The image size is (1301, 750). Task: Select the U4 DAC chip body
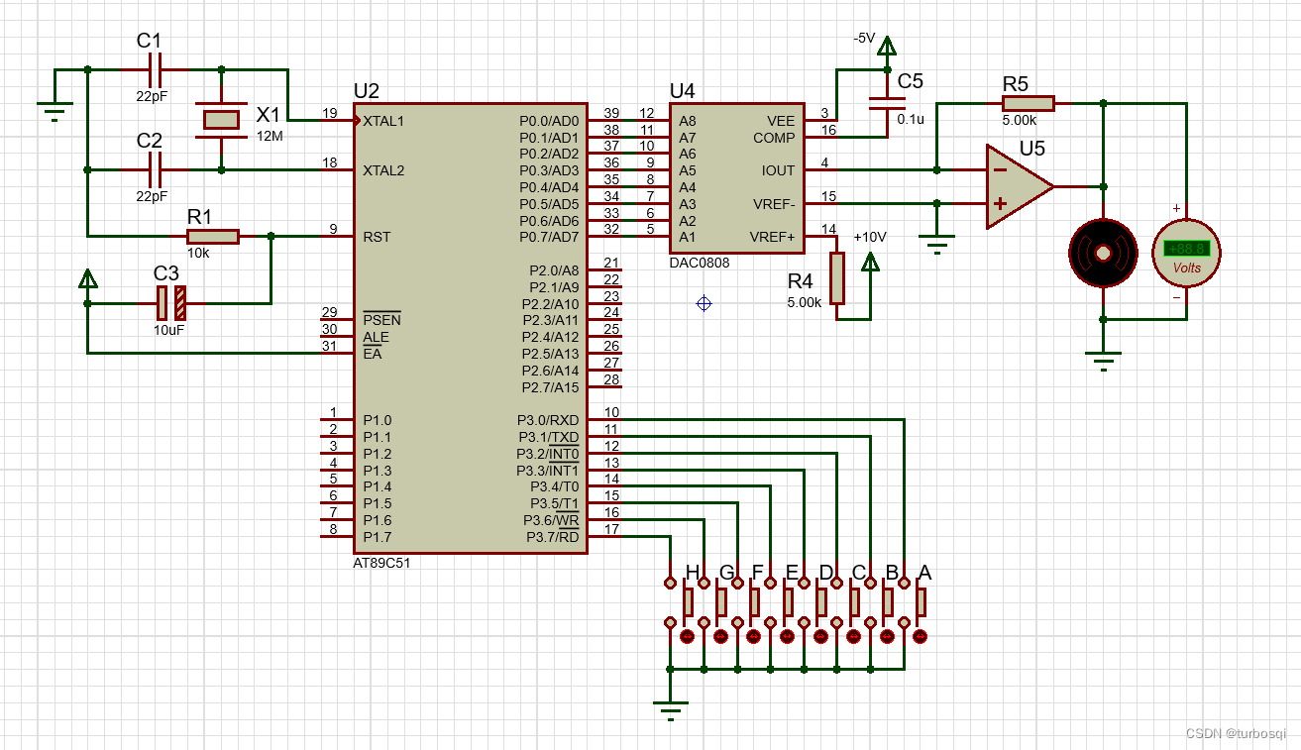(737, 177)
